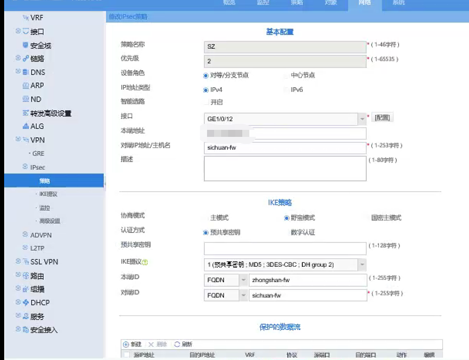Click the 安全接入 icon
This screenshot has width=469, height=360.
pos(26,330)
